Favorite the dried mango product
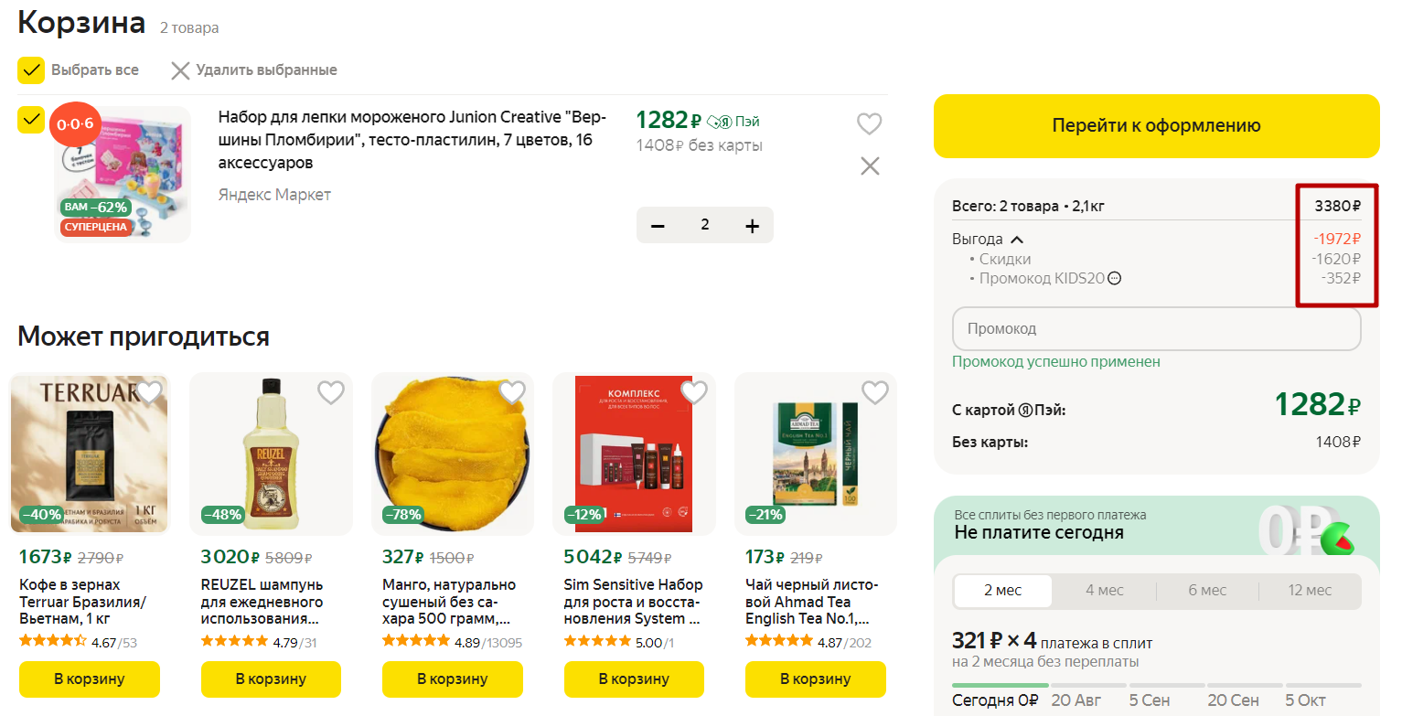The width and height of the screenshot is (1402, 716). click(x=512, y=392)
